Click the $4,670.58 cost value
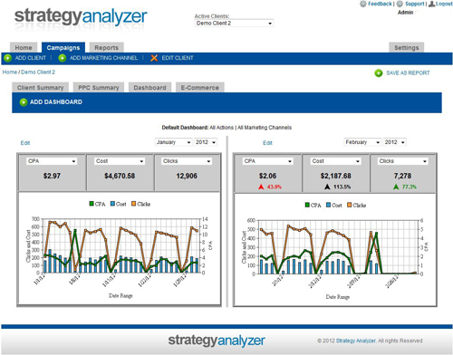Image resolution: width=453 pixels, height=355 pixels. (120, 176)
